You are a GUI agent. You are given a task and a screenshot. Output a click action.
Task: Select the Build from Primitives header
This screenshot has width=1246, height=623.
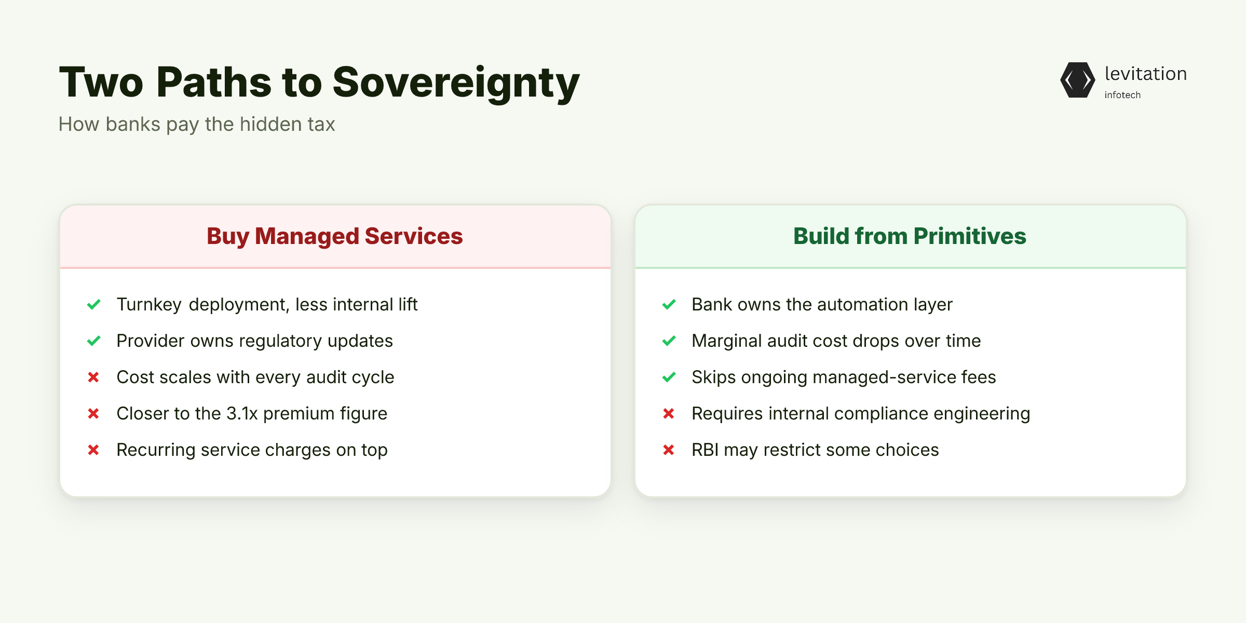click(910, 236)
